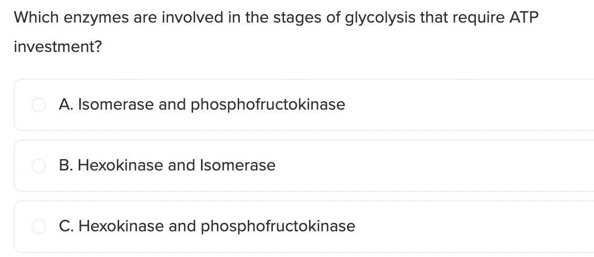Click the word 'ATP' in the question
The width and height of the screenshot is (594, 257).
[x=524, y=17]
